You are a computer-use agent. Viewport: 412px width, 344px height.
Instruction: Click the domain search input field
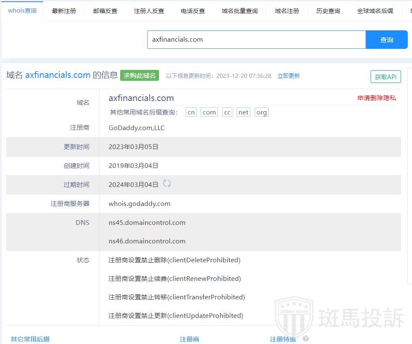256,40
